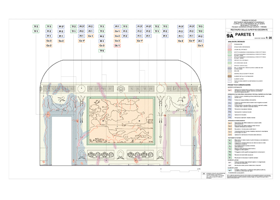Click the Pl 4 code in the legend

(x=230, y=106)
